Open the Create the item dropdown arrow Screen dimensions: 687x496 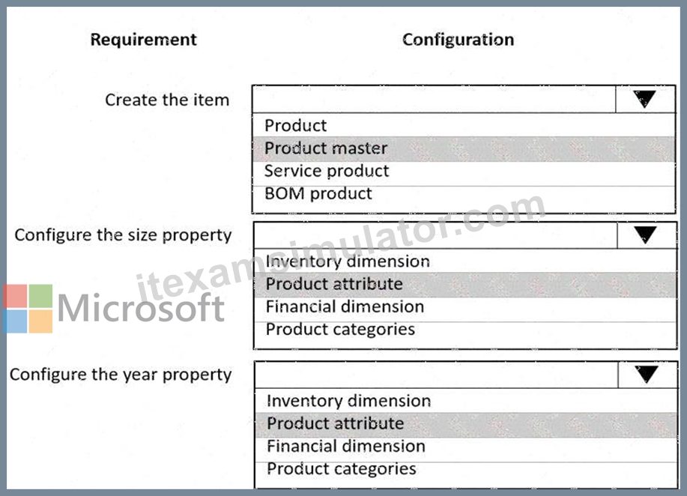click(645, 100)
